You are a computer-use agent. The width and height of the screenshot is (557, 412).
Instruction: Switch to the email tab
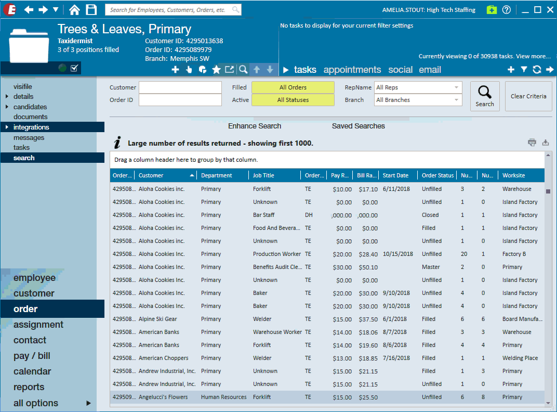(430, 70)
